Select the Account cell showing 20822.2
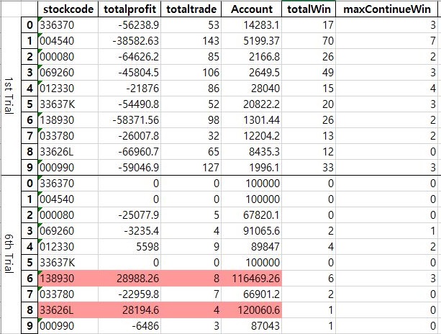Screen dimensions: 441x334 click(x=252, y=104)
